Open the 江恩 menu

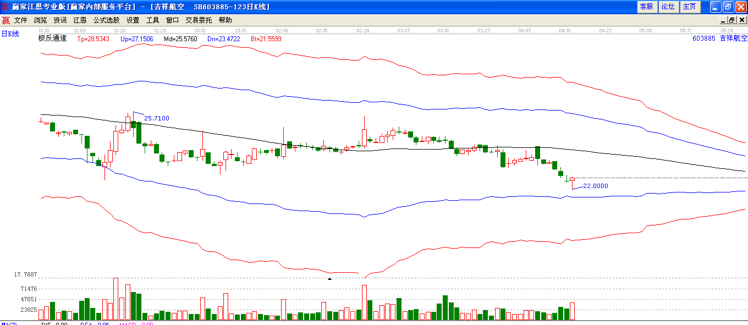pyautogui.click(x=80, y=20)
